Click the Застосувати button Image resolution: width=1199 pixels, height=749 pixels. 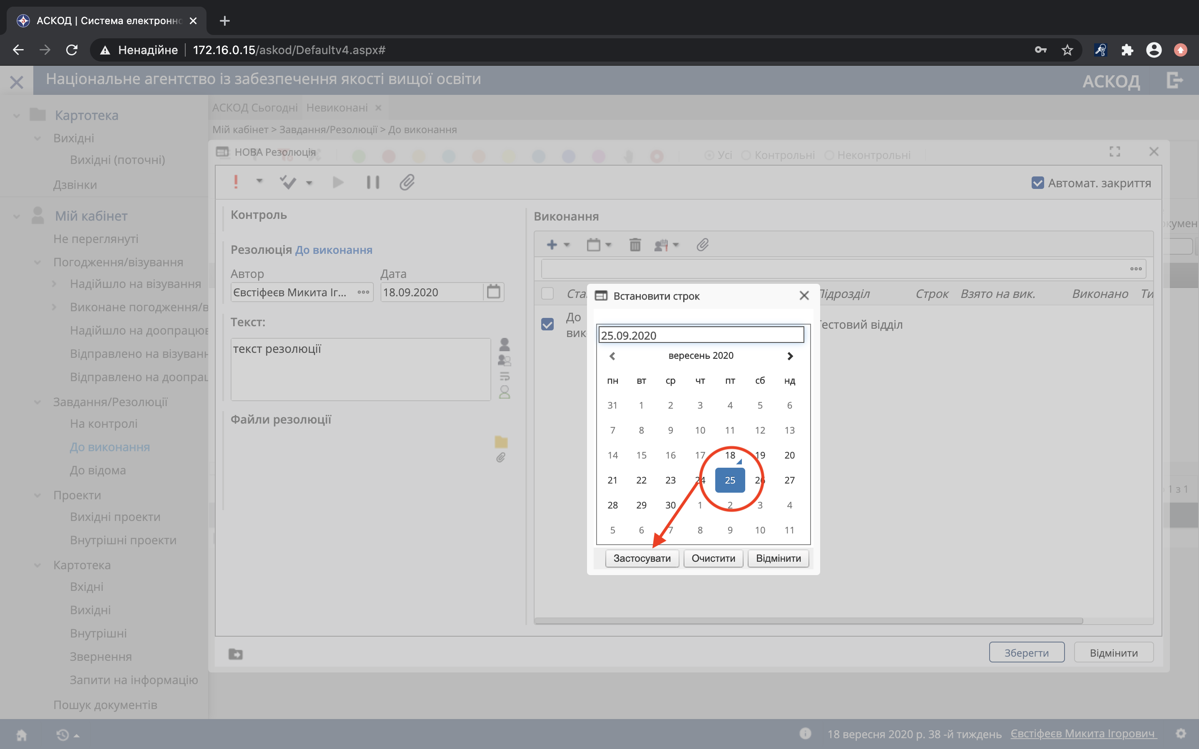point(642,558)
